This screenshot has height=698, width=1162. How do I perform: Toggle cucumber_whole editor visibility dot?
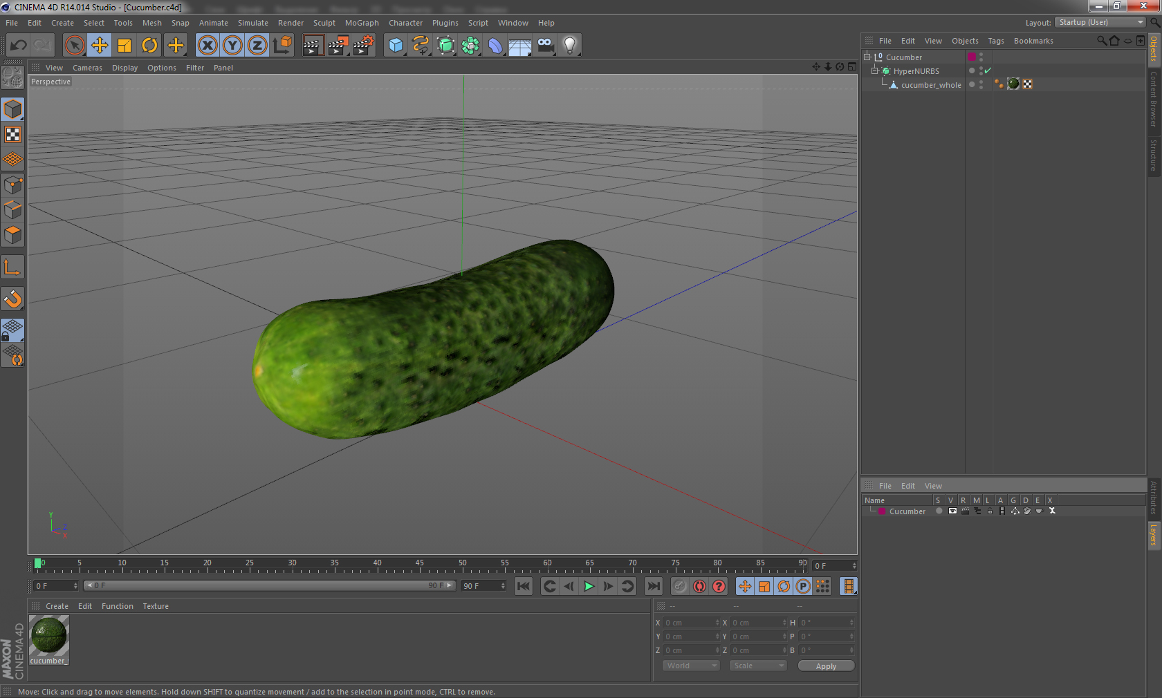pyautogui.click(x=981, y=82)
